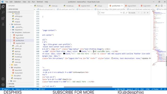Toggle Match Case in Find widget
The image size is (167, 94).
click(x=121, y=13)
